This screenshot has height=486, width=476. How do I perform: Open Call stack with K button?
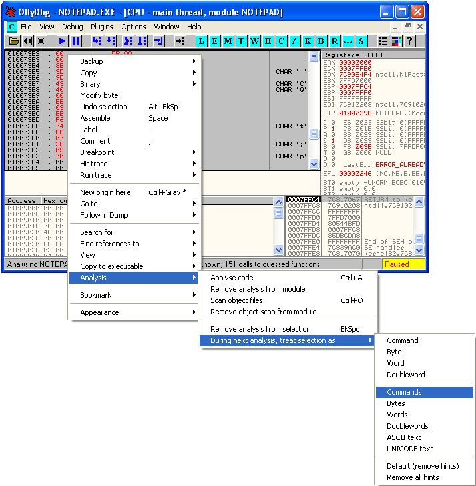point(308,41)
